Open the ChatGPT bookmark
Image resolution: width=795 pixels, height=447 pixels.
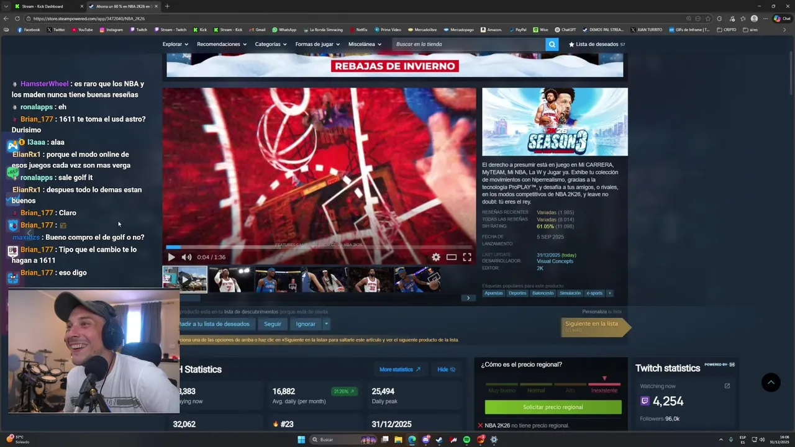tap(565, 30)
